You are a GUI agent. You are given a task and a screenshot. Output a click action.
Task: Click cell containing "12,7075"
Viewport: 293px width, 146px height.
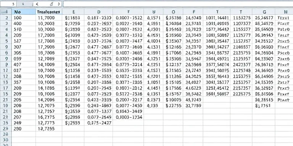49,105
